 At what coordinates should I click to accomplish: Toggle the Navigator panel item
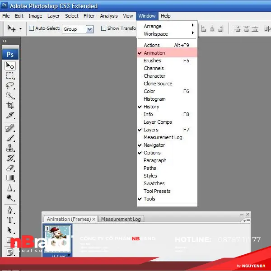tap(167, 145)
